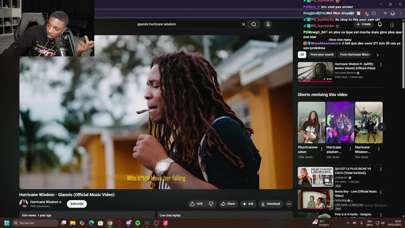Open Chrome three-dot menu
This screenshot has width=405, height=228.
tap(400, 13)
